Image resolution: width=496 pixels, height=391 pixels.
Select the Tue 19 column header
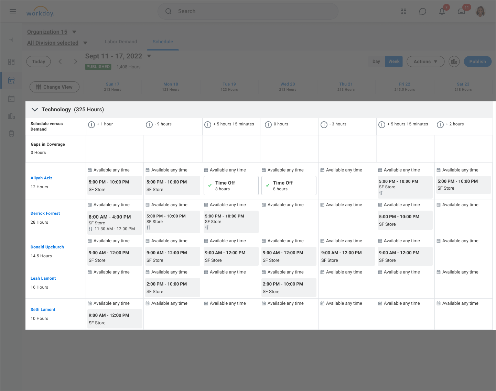[x=229, y=87]
